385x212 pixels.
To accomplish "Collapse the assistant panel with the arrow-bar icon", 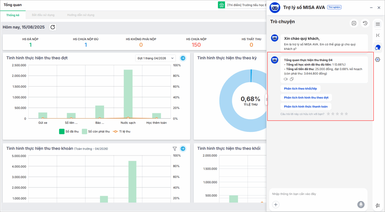I will 378,35.
